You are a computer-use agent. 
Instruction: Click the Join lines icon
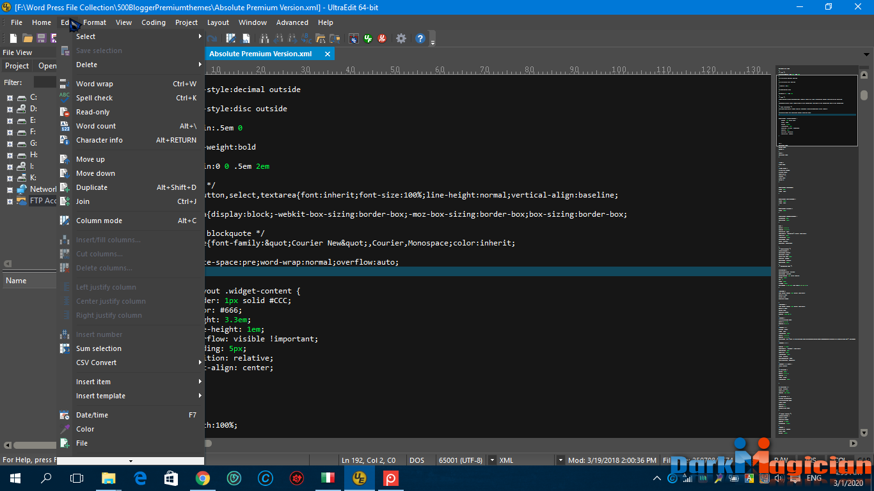click(65, 201)
